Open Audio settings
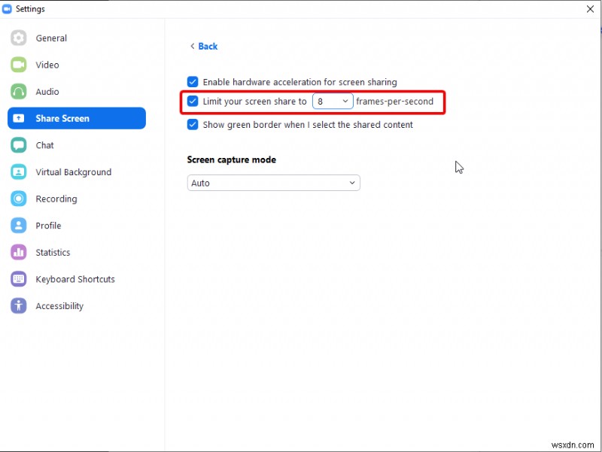The width and height of the screenshot is (602, 452). click(47, 91)
